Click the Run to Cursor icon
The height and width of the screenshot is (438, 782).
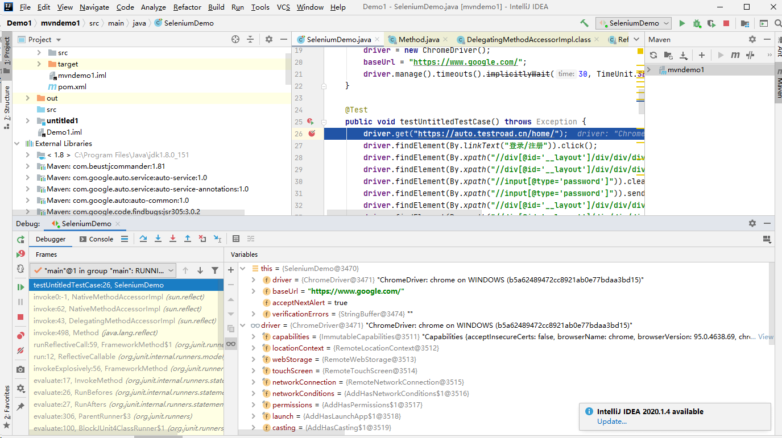(217, 239)
